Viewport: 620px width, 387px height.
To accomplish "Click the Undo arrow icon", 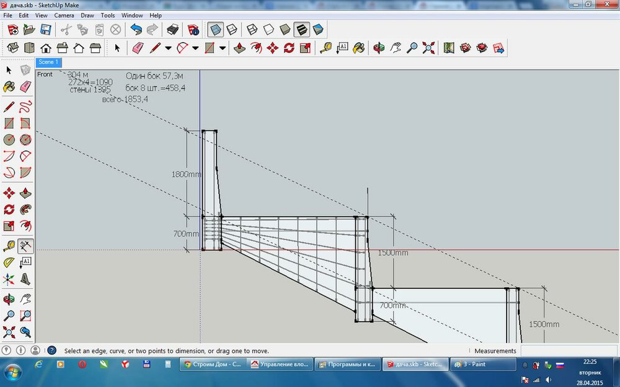I will (x=136, y=29).
